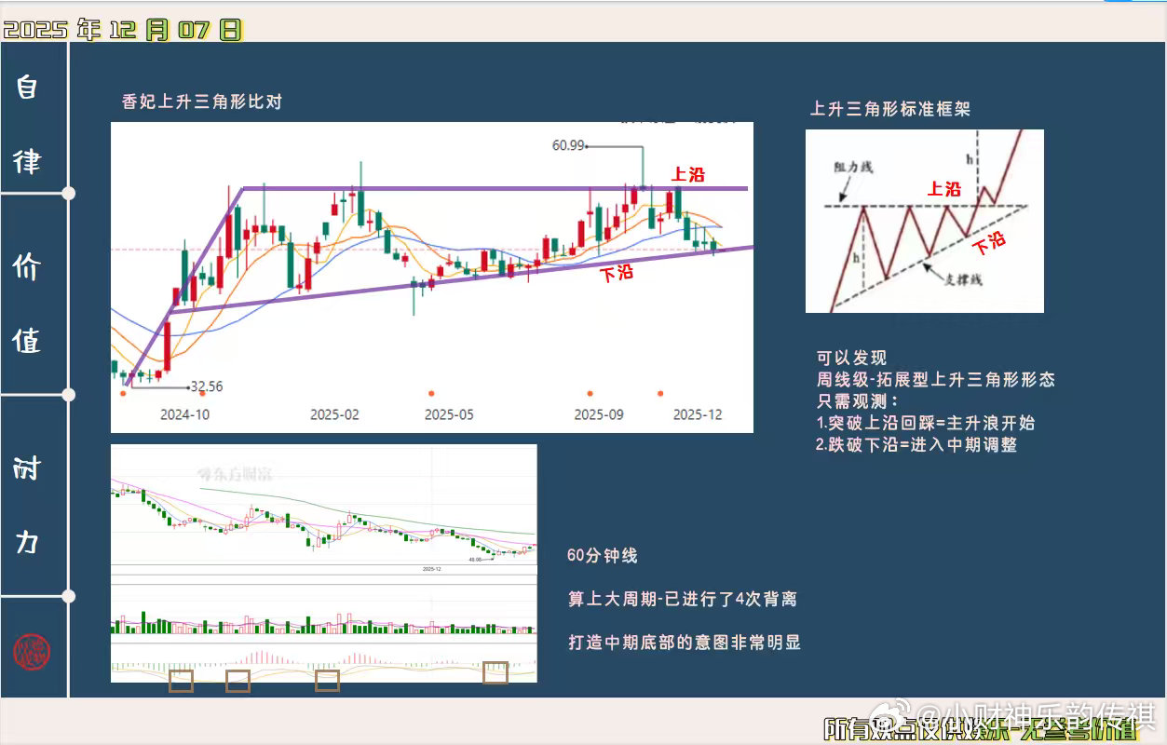Click the orange dot under 2025-09
The width and height of the screenshot is (1167, 745).
point(590,393)
